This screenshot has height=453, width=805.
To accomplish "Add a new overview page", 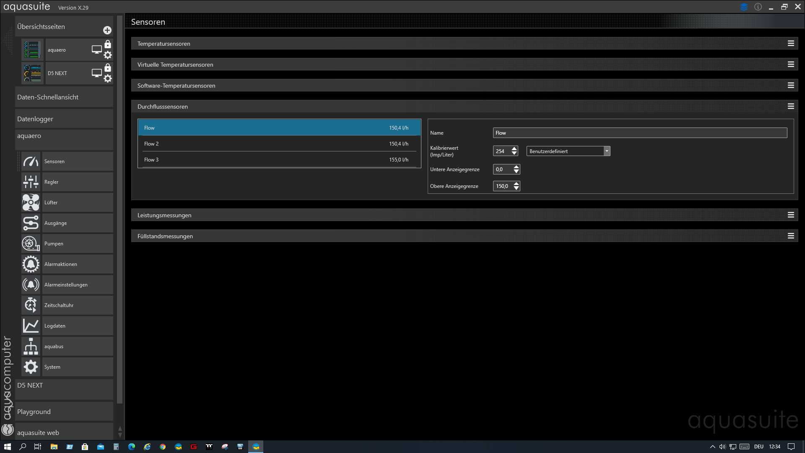I will tap(107, 30).
